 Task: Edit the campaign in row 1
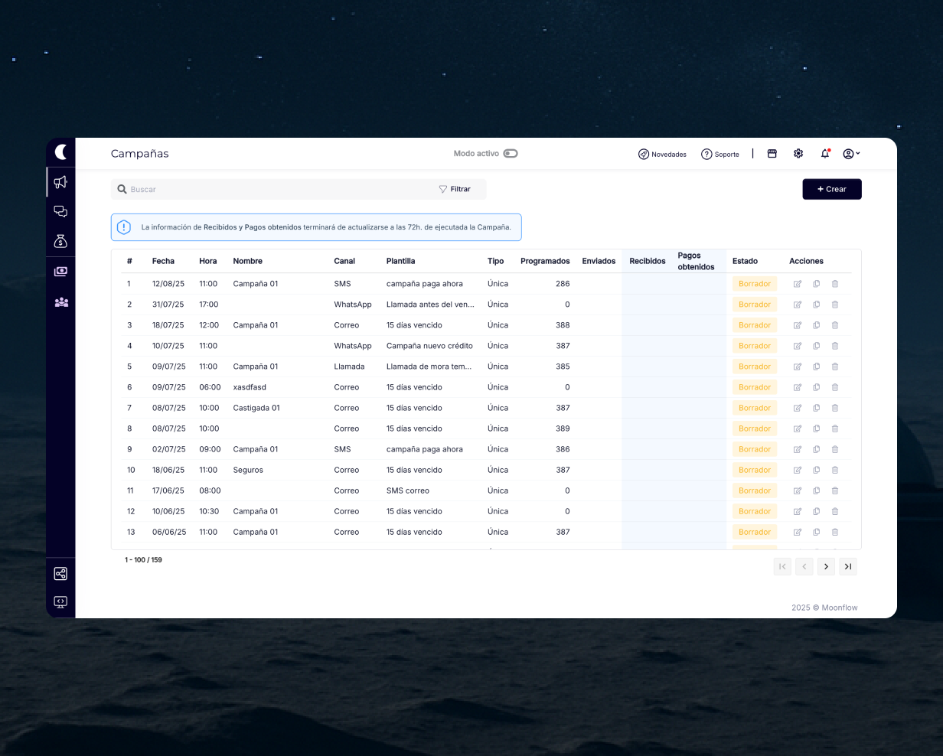pos(798,284)
